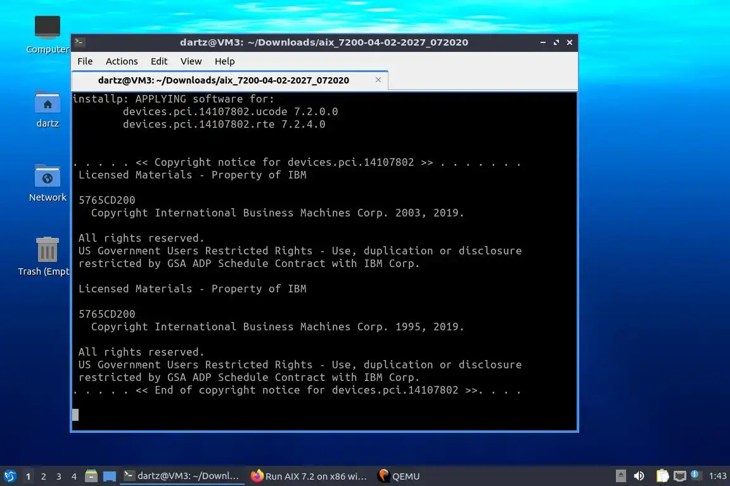Viewport: 730px width, 486px height.
Task: Click the window title text in title bar
Action: point(324,42)
